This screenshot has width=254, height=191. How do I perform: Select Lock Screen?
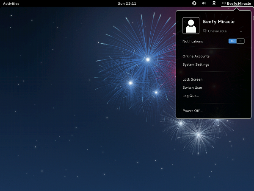[x=193, y=79]
